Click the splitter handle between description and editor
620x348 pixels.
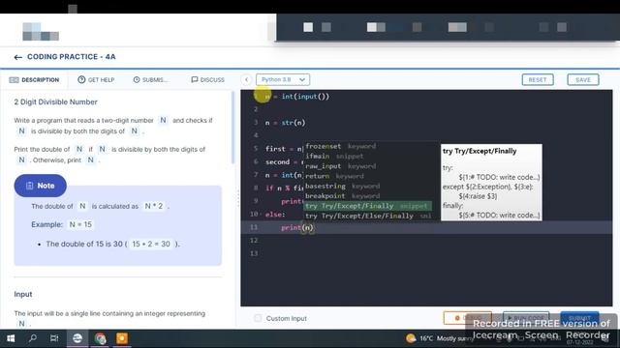(238, 198)
